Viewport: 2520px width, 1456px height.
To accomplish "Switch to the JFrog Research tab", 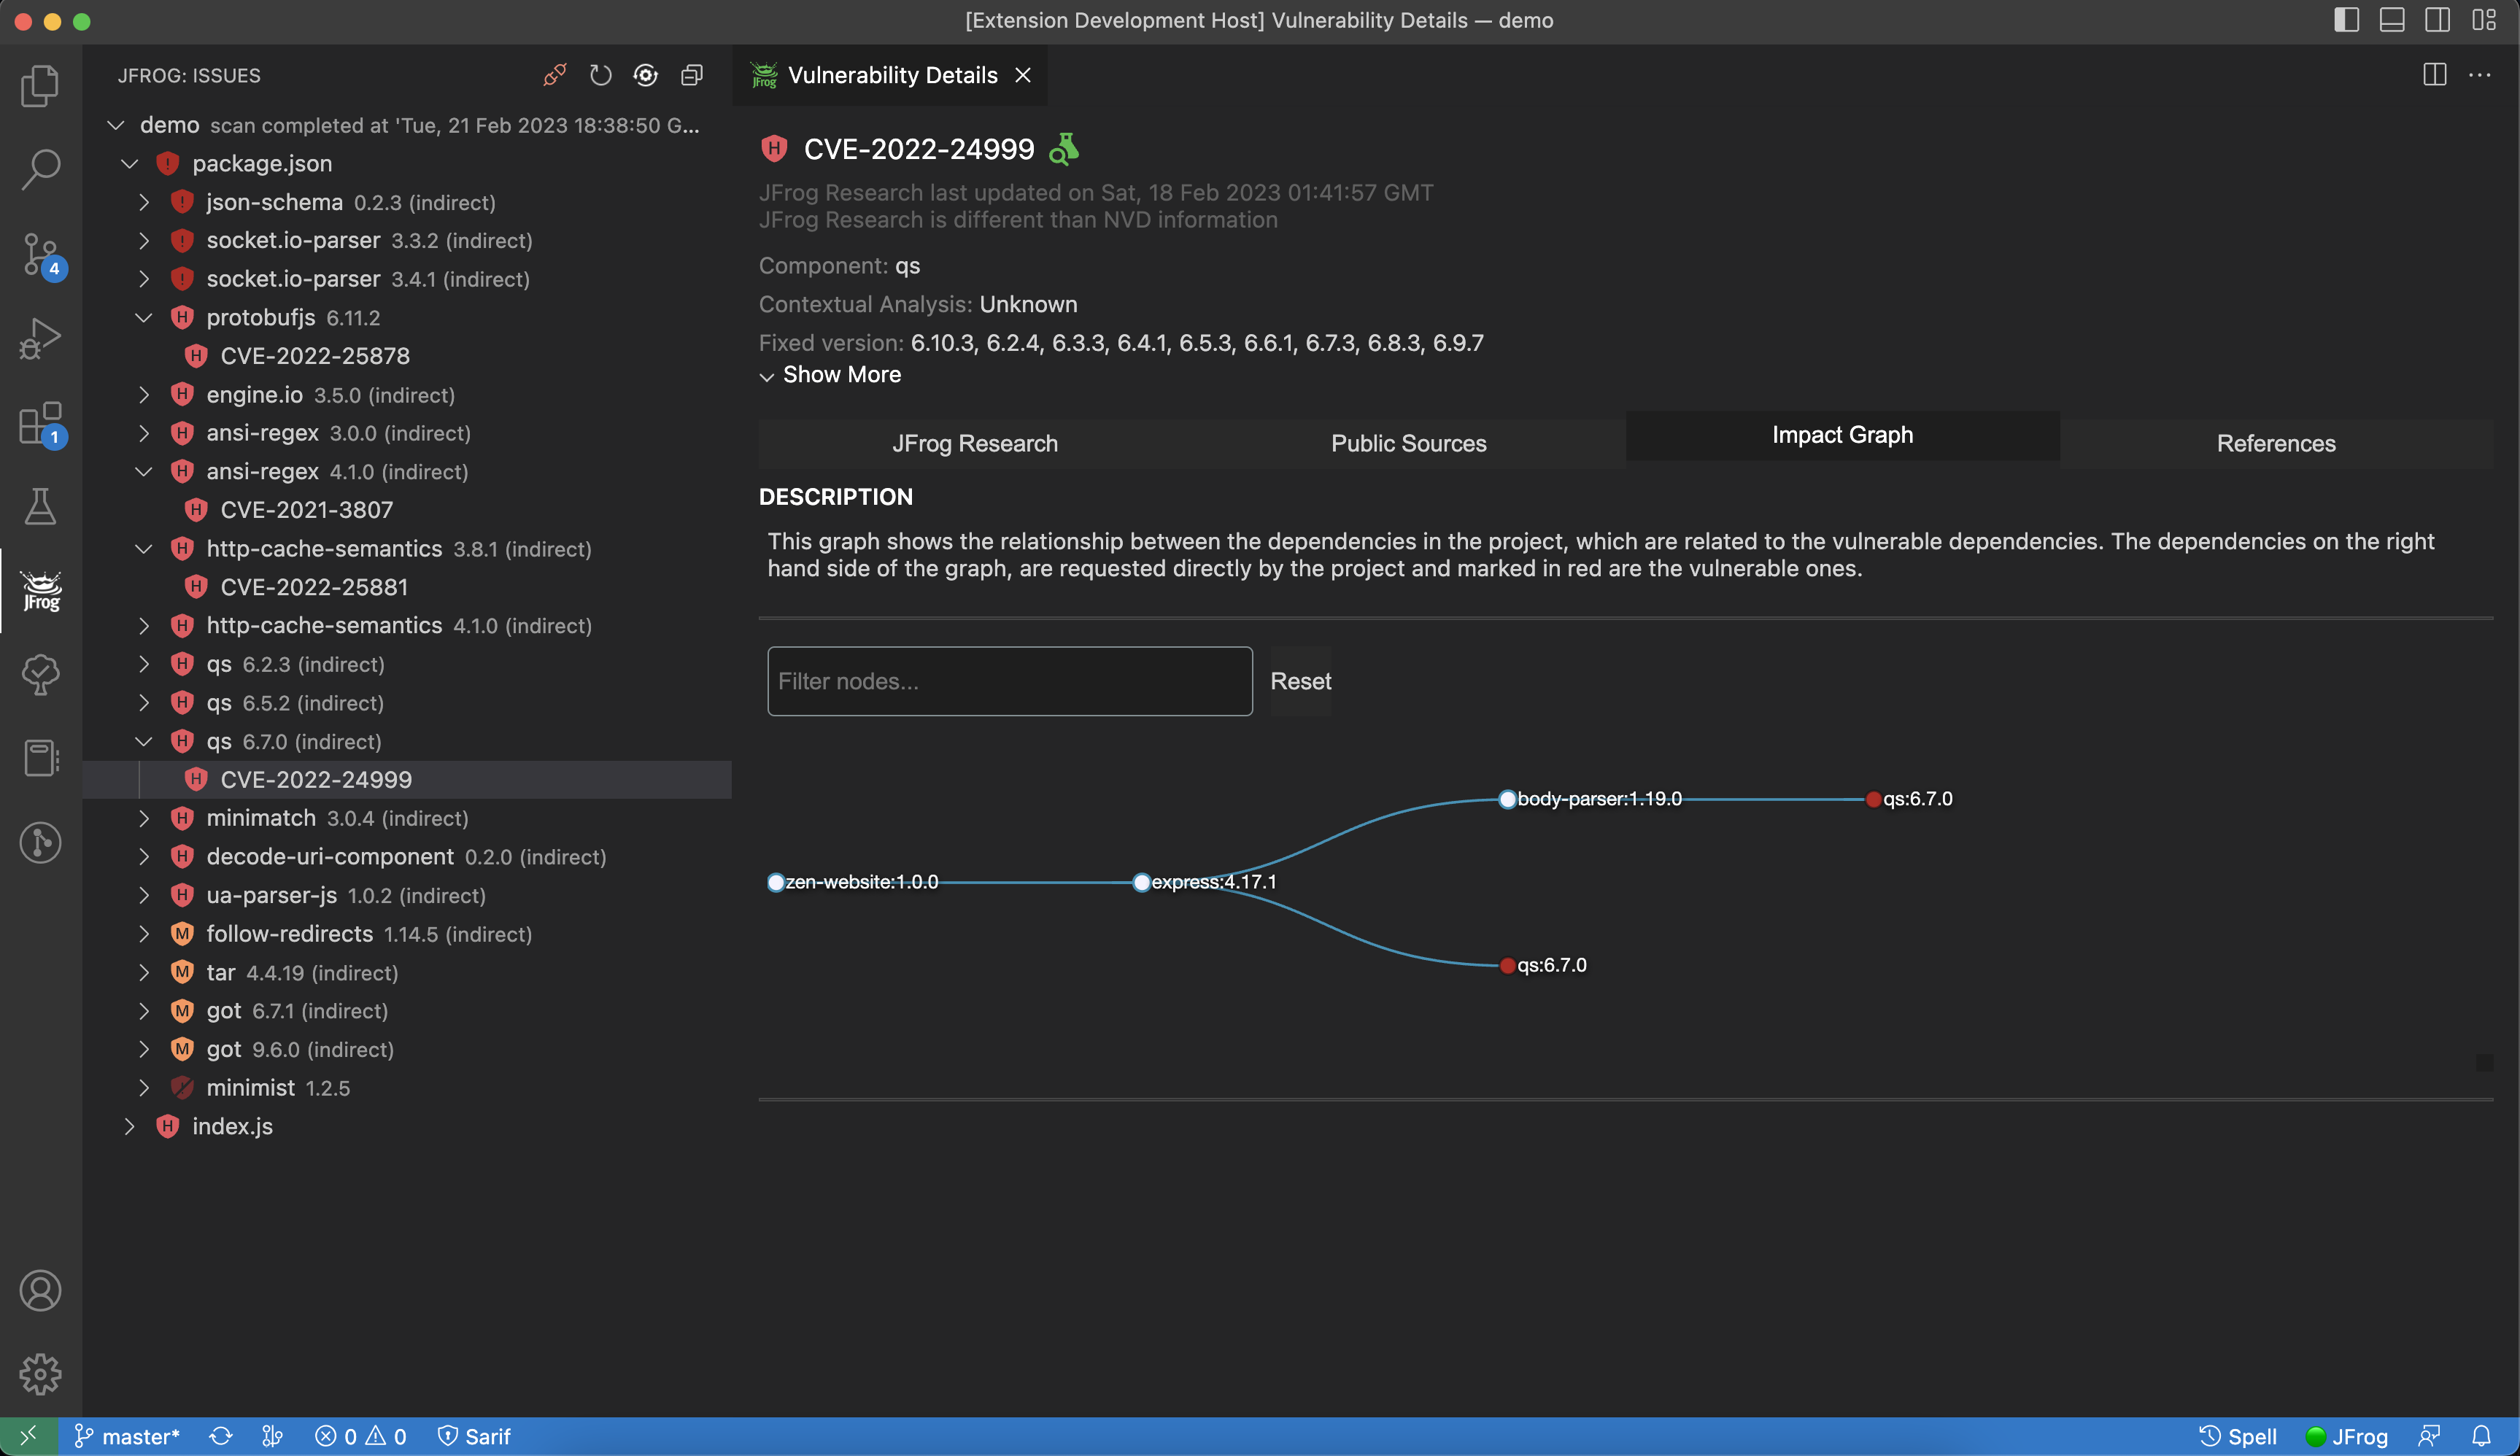I will [974, 443].
